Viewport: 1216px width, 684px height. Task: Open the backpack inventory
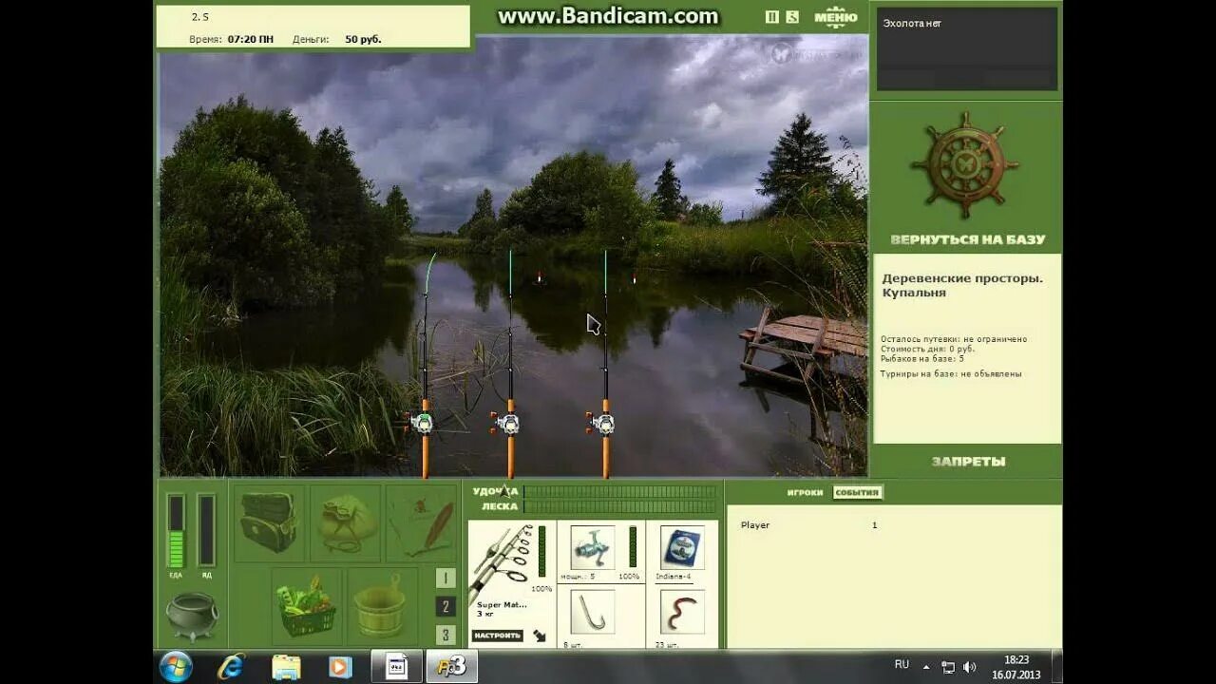coord(270,523)
